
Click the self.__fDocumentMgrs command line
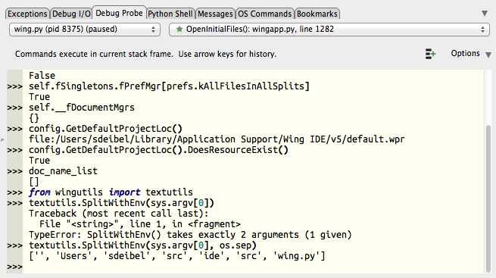82,108
